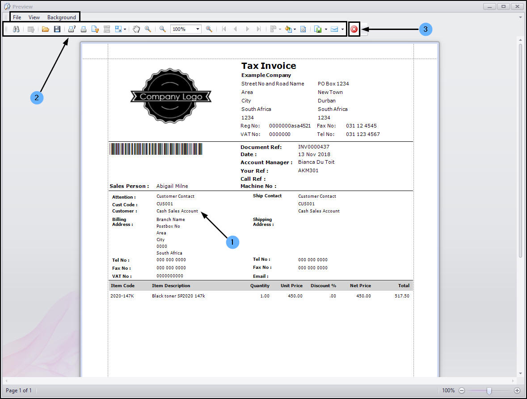Open the Send via E-Mail dropdown arrow
Screen dimensions: 527x399
click(342, 30)
